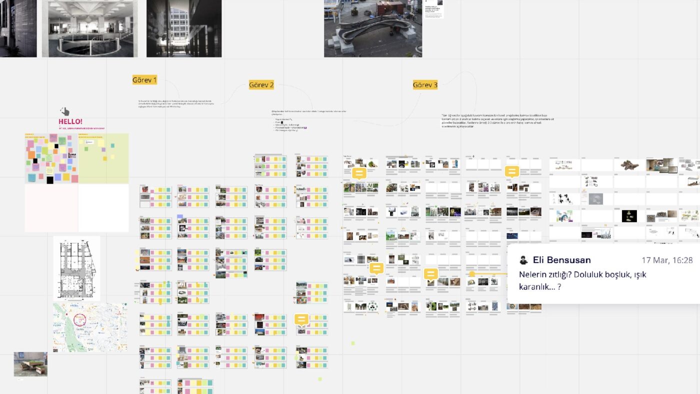Select the Görev 2 yellow label
Screen dimensions: 700x394
click(x=261, y=85)
